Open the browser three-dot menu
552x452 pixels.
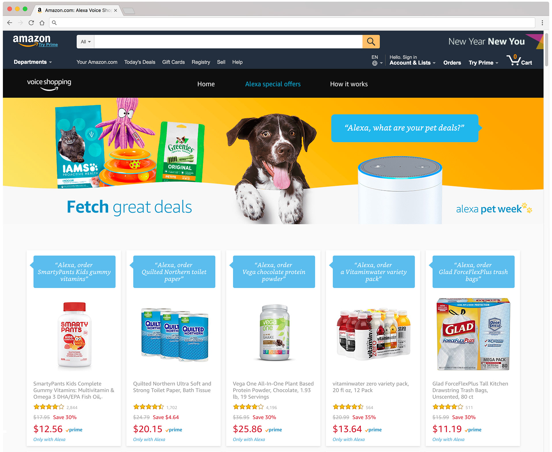(542, 23)
